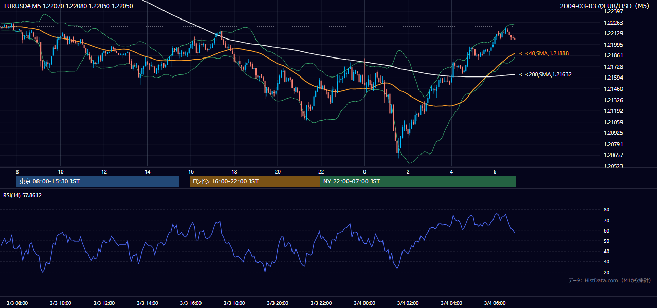Click RSI level 40 on the axis
The width and height of the screenshot is (657, 308).
(606, 251)
